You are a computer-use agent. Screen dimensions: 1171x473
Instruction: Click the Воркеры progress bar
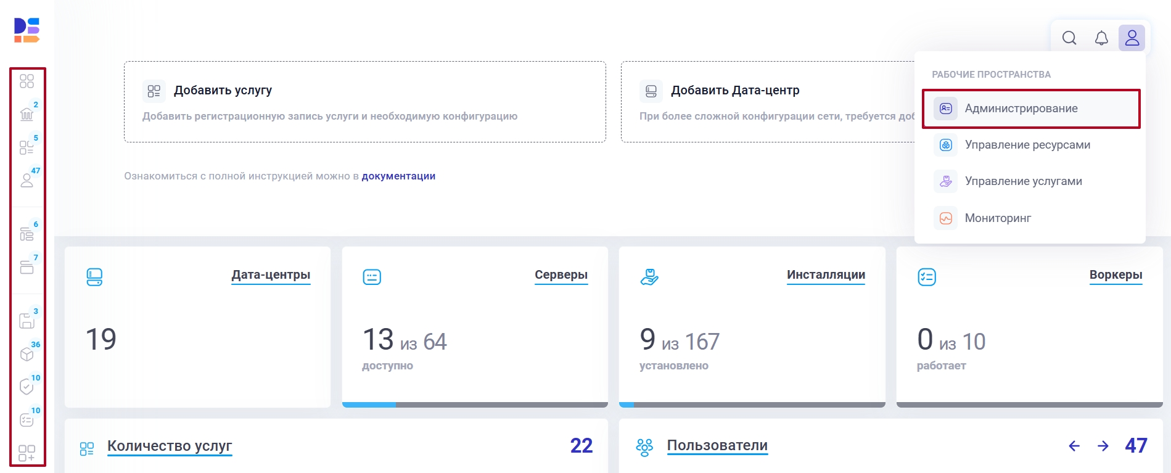tap(1030, 405)
